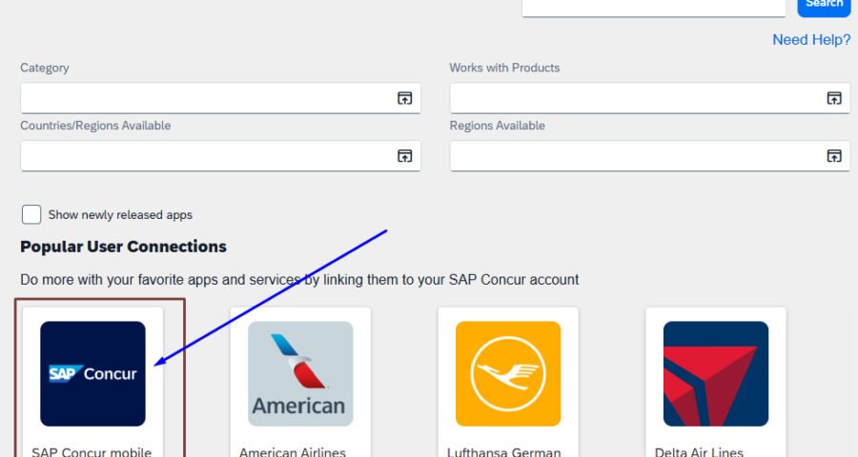
Task: Click the Popular User Connections heading
Action: [123, 247]
